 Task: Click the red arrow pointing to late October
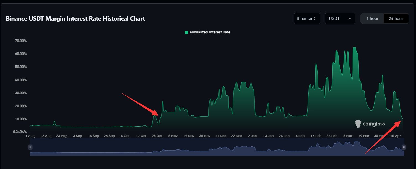point(140,104)
